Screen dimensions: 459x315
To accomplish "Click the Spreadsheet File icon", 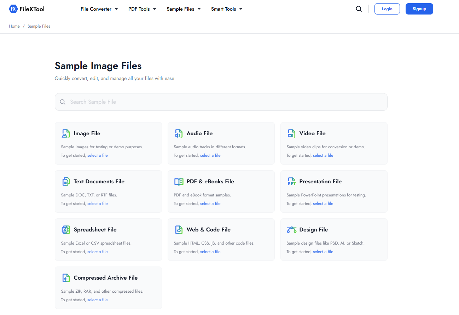I will [66, 229].
